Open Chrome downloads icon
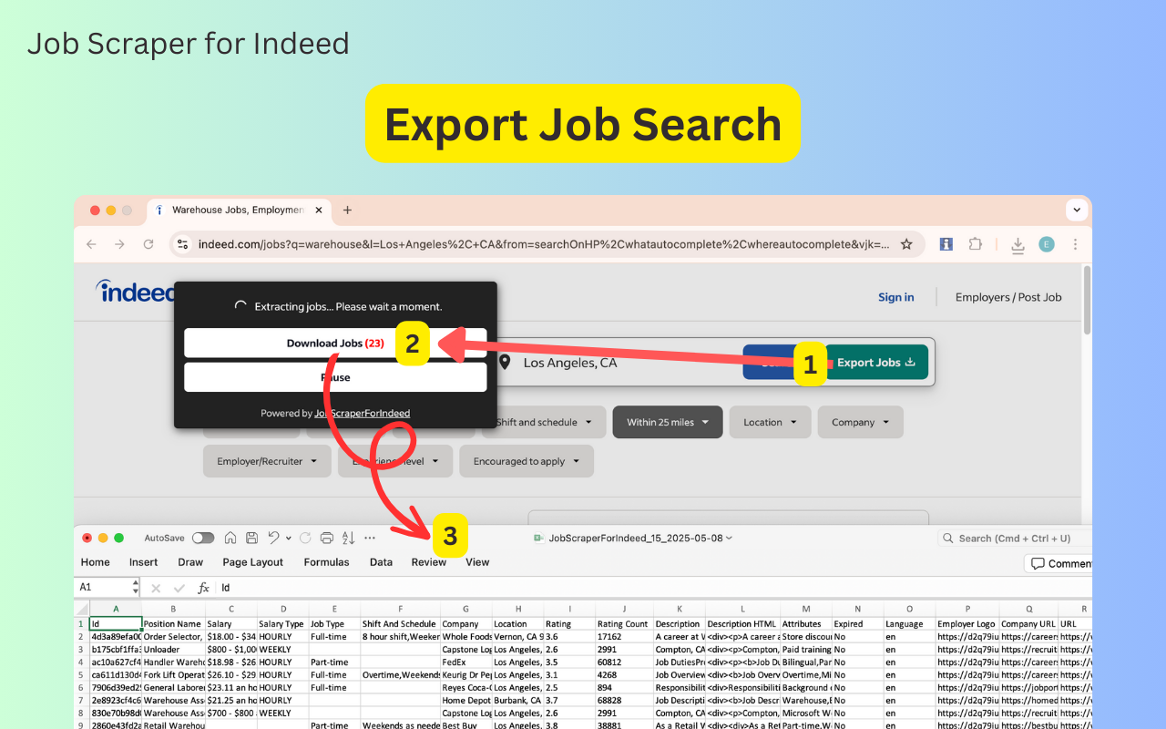 coord(1018,244)
